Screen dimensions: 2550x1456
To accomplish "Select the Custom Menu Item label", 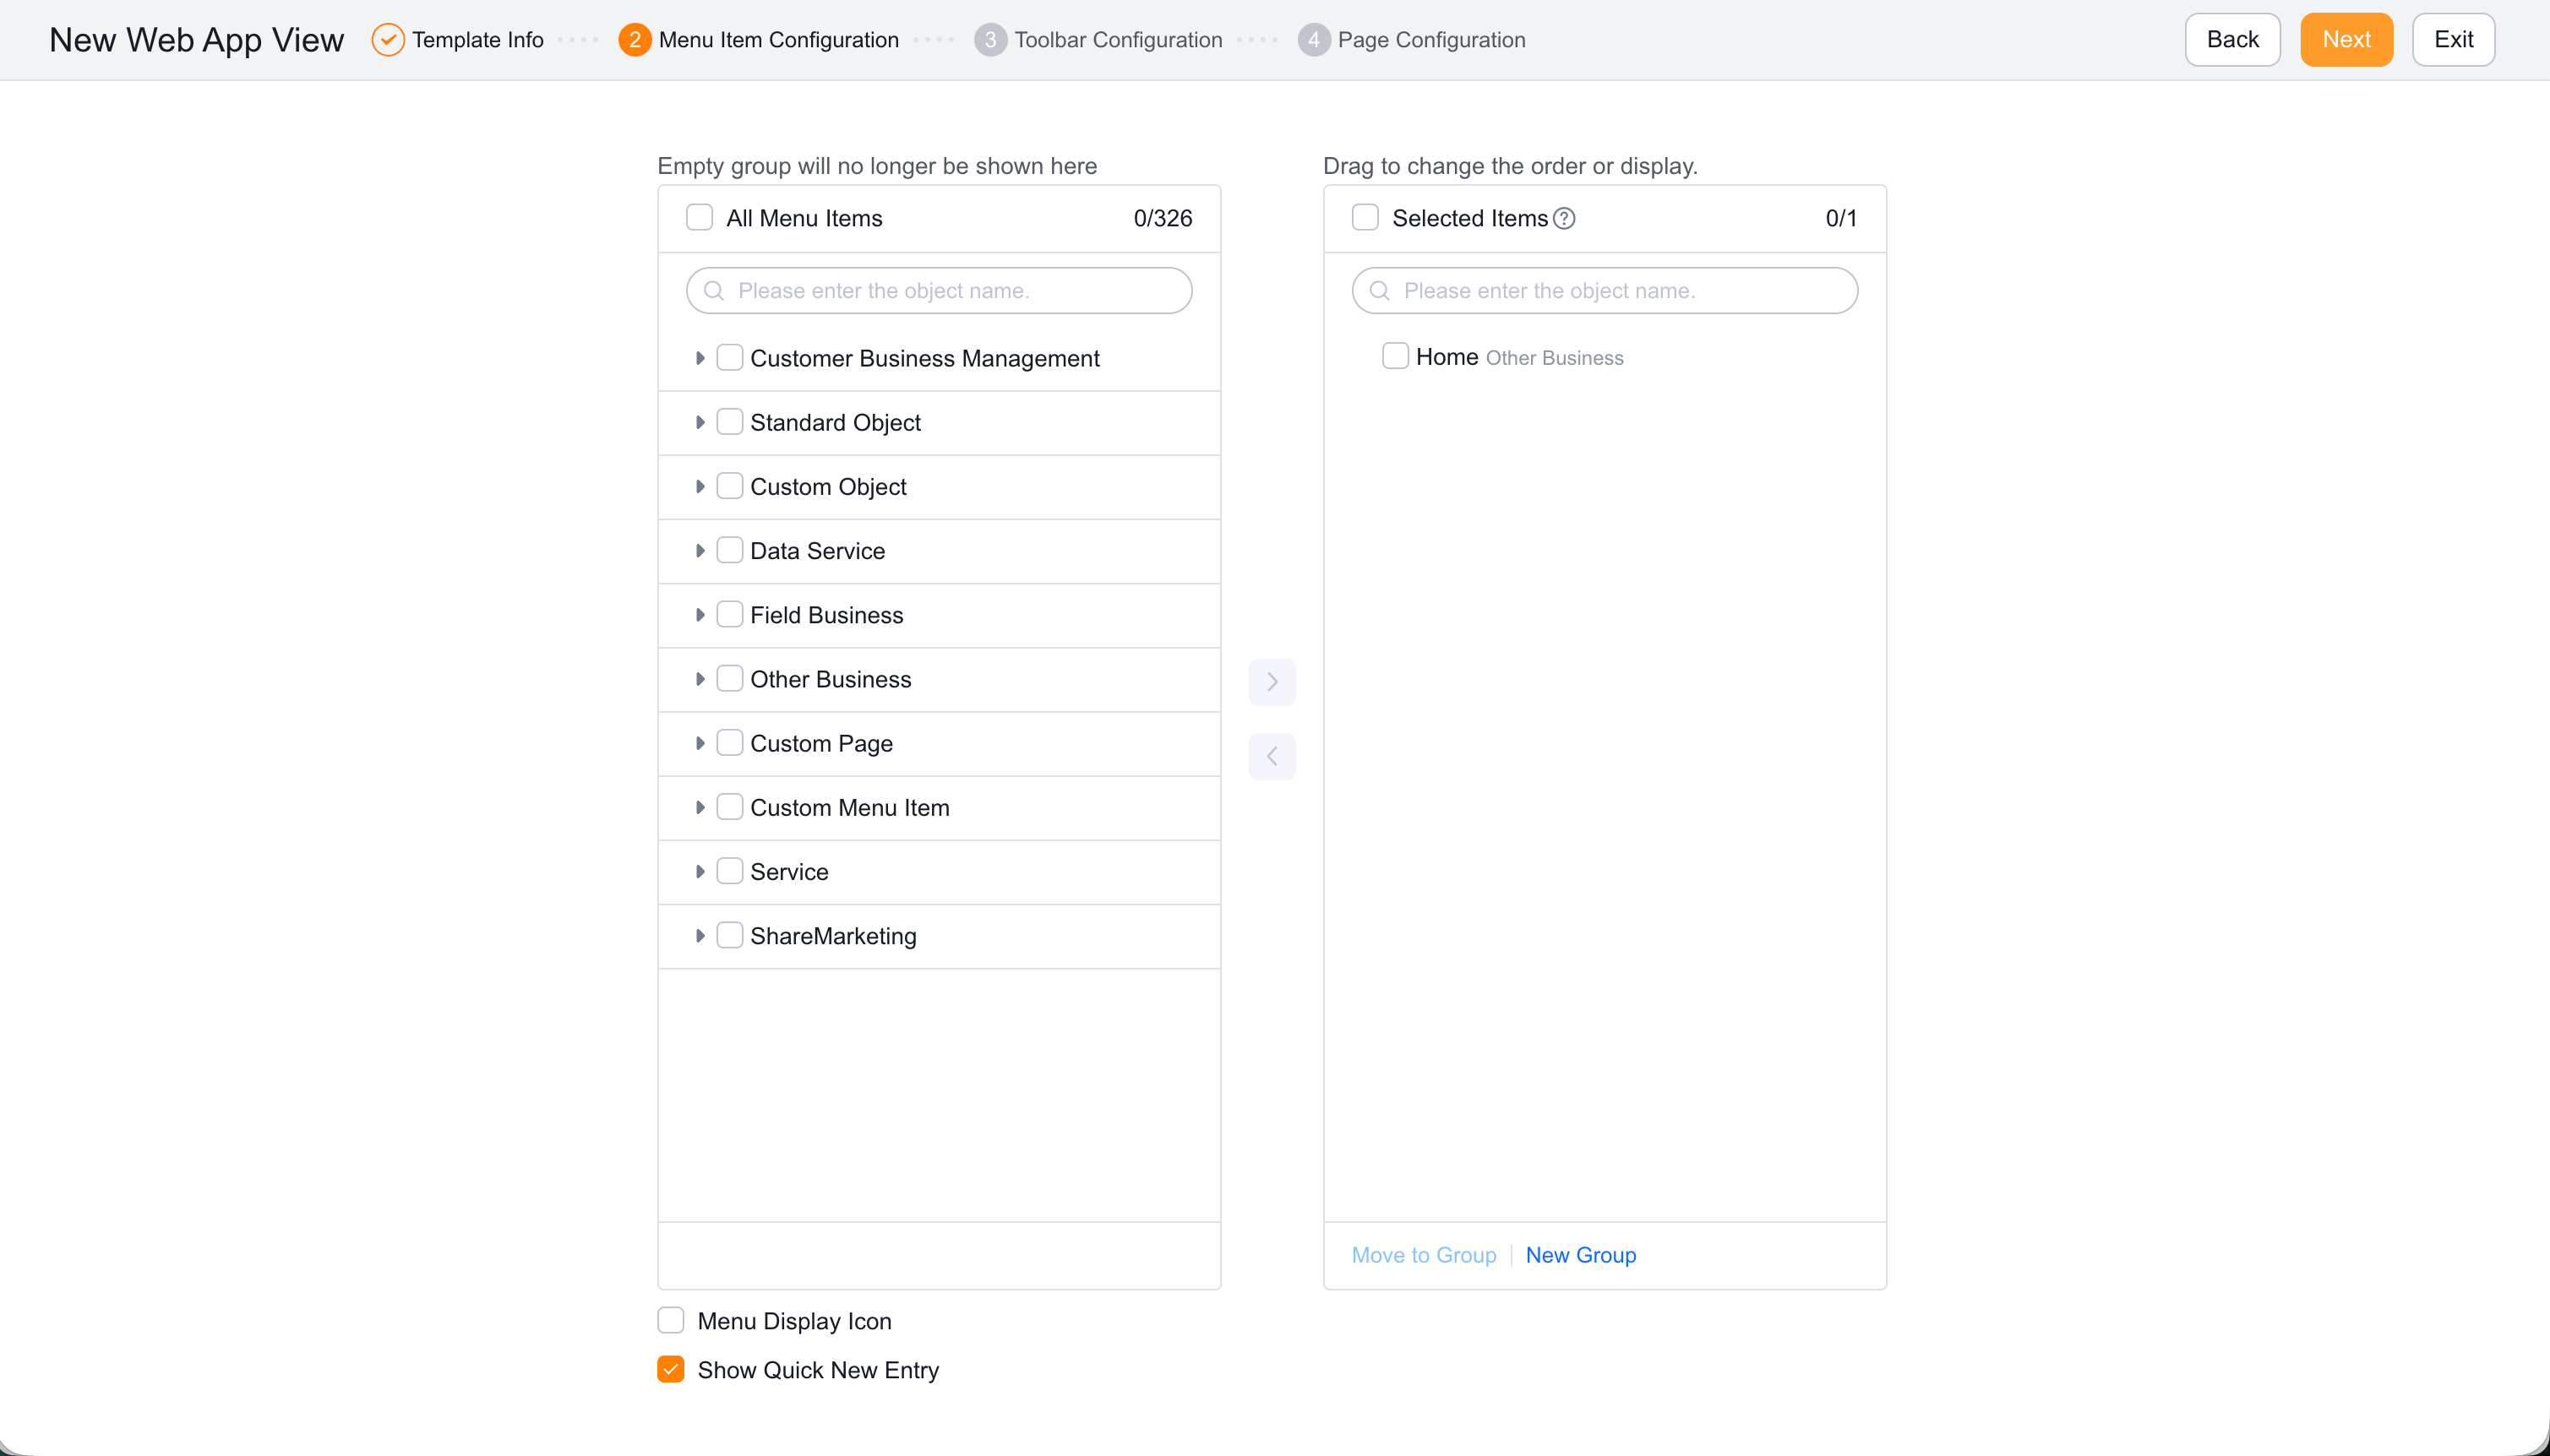I will pyautogui.click(x=849, y=807).
